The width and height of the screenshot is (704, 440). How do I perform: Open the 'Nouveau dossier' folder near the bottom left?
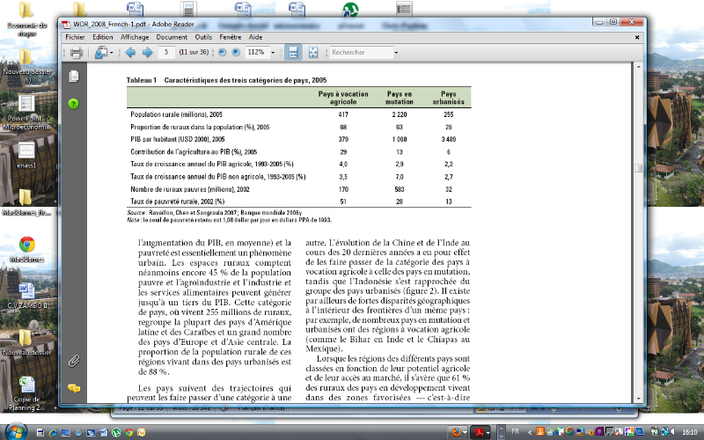click(26, 342)
